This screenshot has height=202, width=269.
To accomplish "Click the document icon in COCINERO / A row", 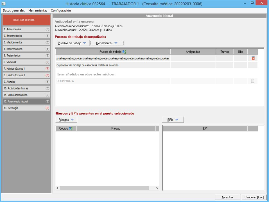I will [x=252, y=81].
